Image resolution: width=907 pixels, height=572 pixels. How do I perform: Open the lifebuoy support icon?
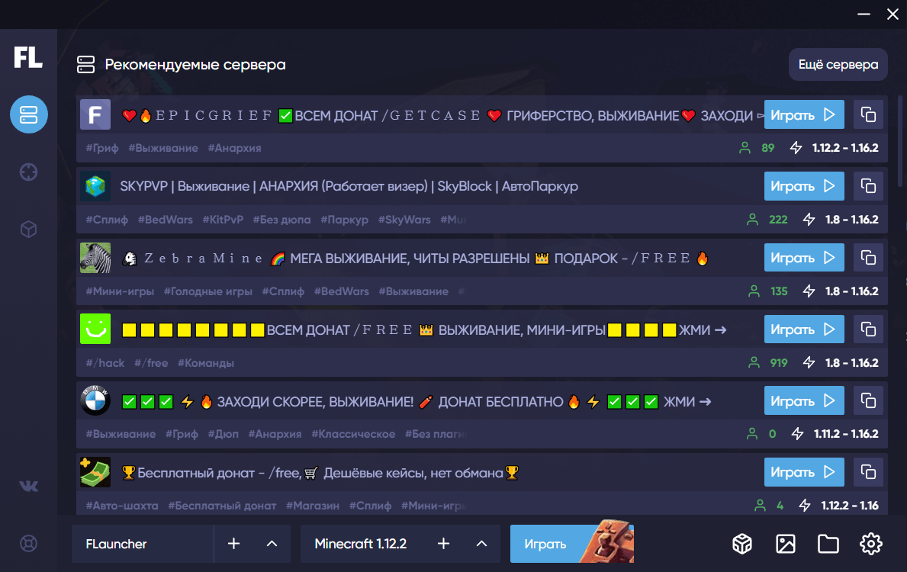29,544
